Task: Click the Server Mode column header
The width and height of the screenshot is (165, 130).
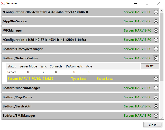Action: point(28,66)
